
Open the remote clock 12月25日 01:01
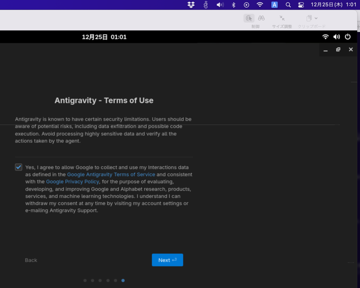click(104, 37)
